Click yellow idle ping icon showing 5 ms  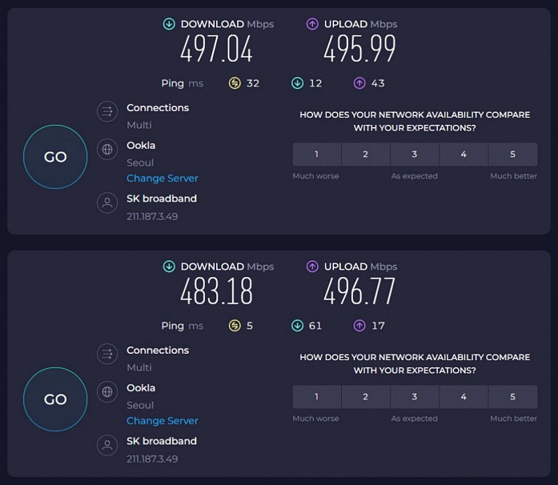(x=234, y=326)
